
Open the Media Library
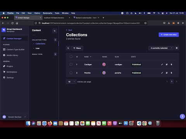pos(14,55)
